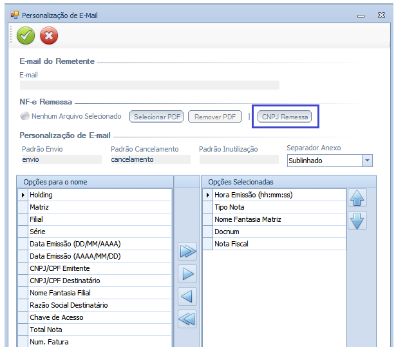Cancel using the red X icon
The width and height of the screenshot is (396, 347).
point(49,35)
